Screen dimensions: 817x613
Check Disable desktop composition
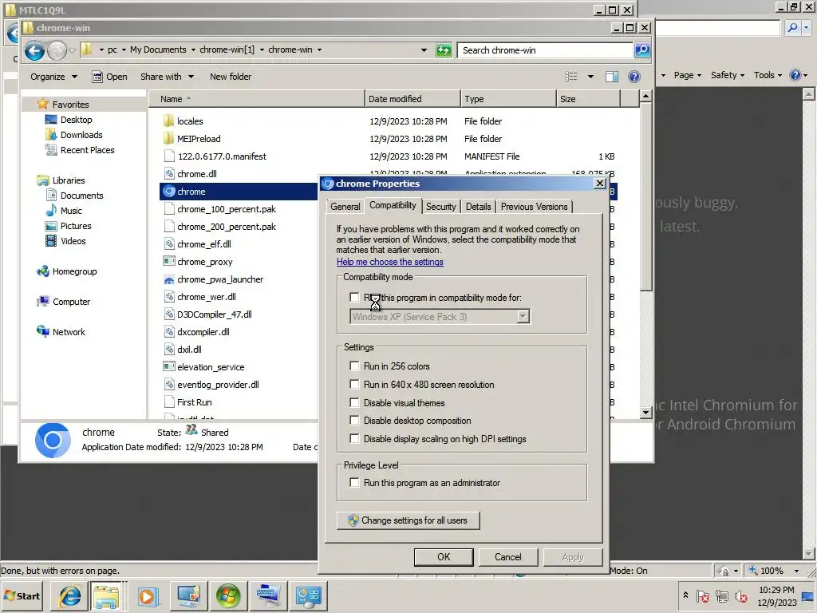(x=354, y=420)
